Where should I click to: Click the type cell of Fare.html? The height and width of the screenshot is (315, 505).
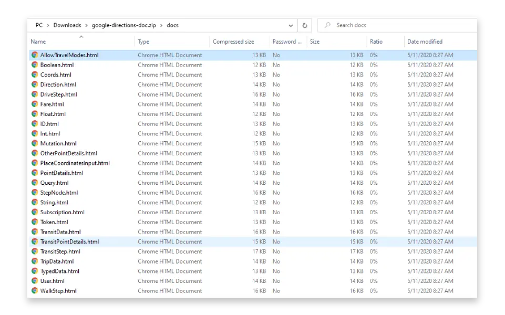click(170, 104)
